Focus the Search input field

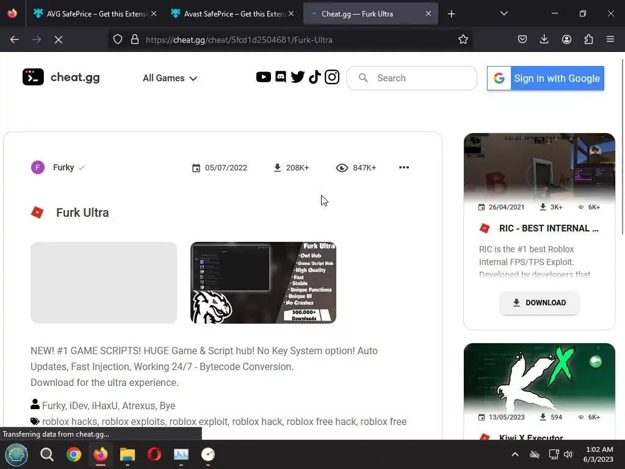412,78
